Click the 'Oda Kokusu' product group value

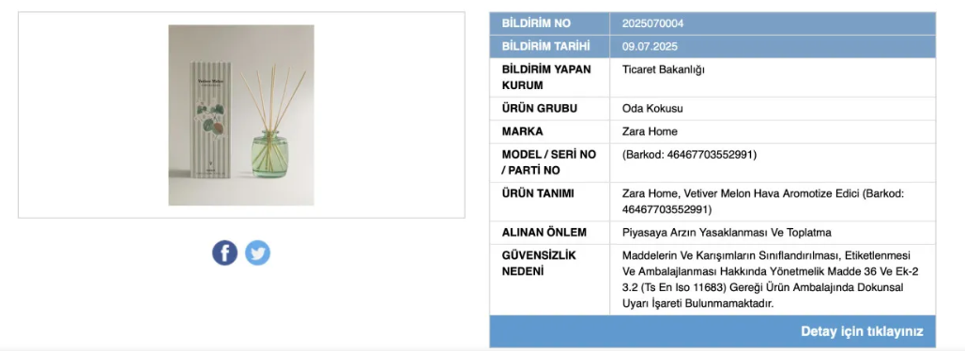[x=652, y=108]
